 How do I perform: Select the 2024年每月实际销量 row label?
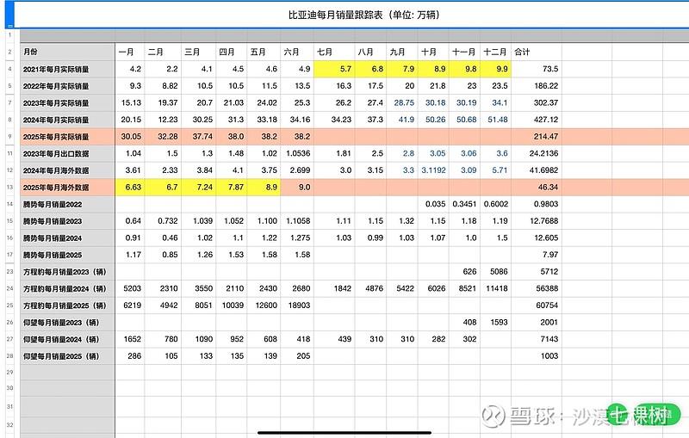pyautogui.click(x=67, y=120)
